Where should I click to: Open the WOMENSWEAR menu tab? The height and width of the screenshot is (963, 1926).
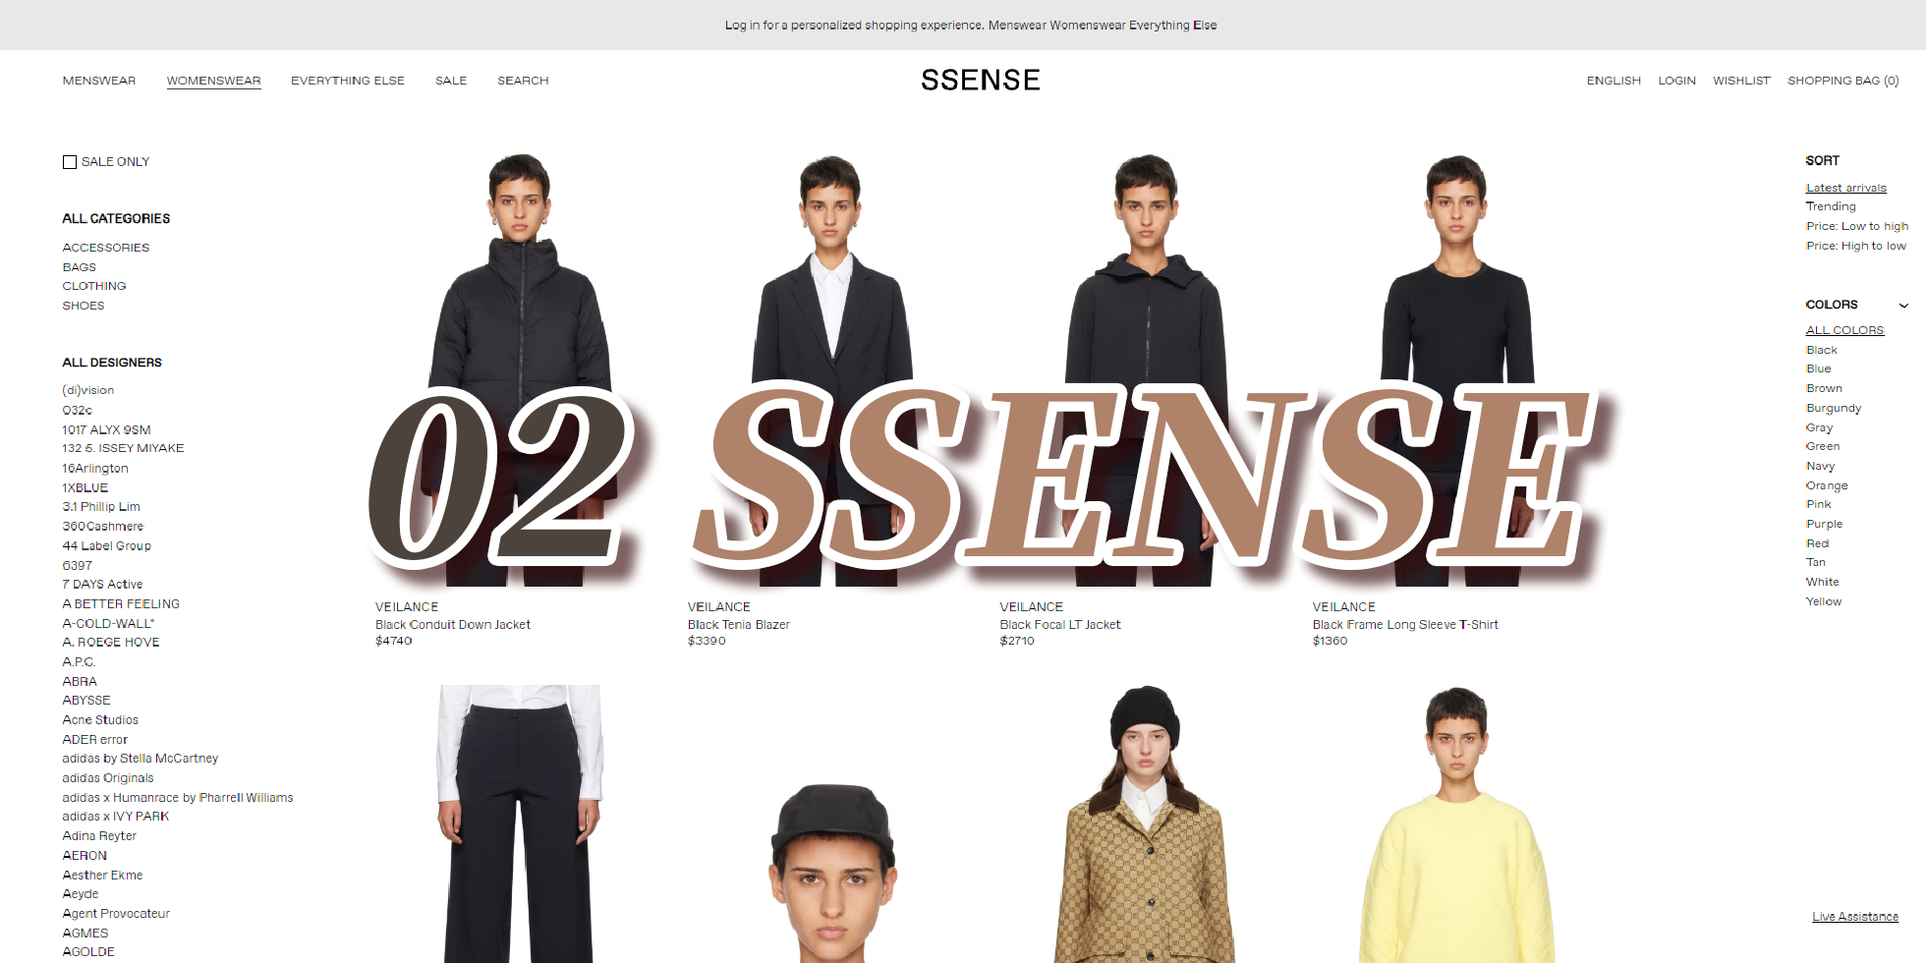[213, 81]
